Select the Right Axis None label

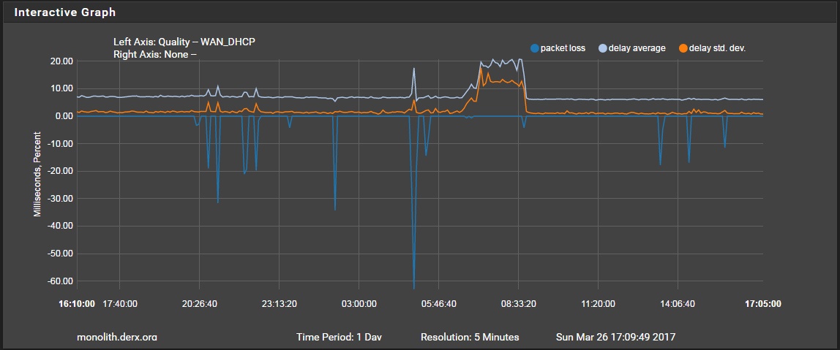click(156, 53)
